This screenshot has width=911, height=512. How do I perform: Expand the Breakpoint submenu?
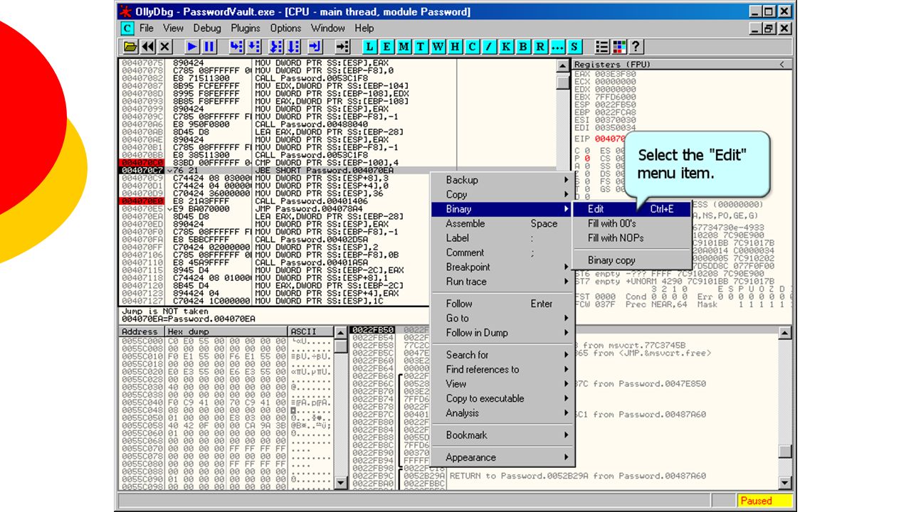coord(502,267)
